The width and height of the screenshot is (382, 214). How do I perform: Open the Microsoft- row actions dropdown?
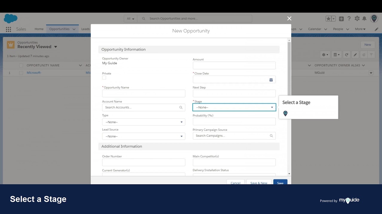[x=371, y=73]
